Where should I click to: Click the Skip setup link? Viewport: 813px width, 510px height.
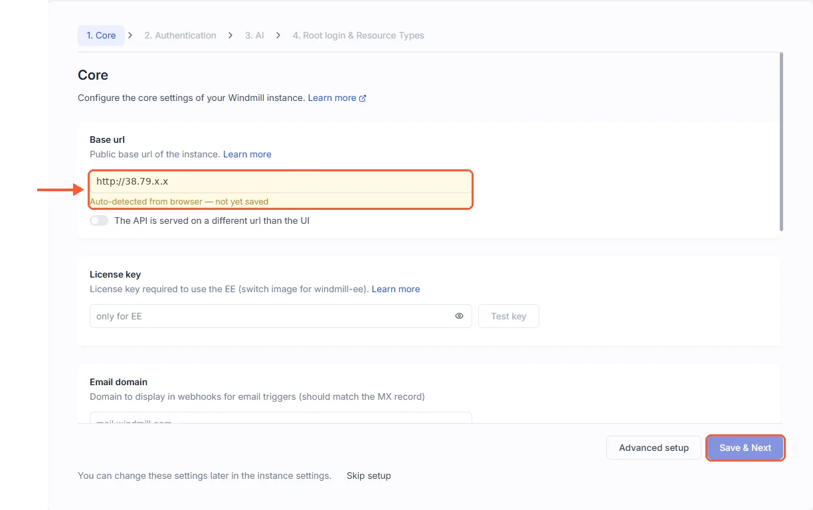coord(369,475)
